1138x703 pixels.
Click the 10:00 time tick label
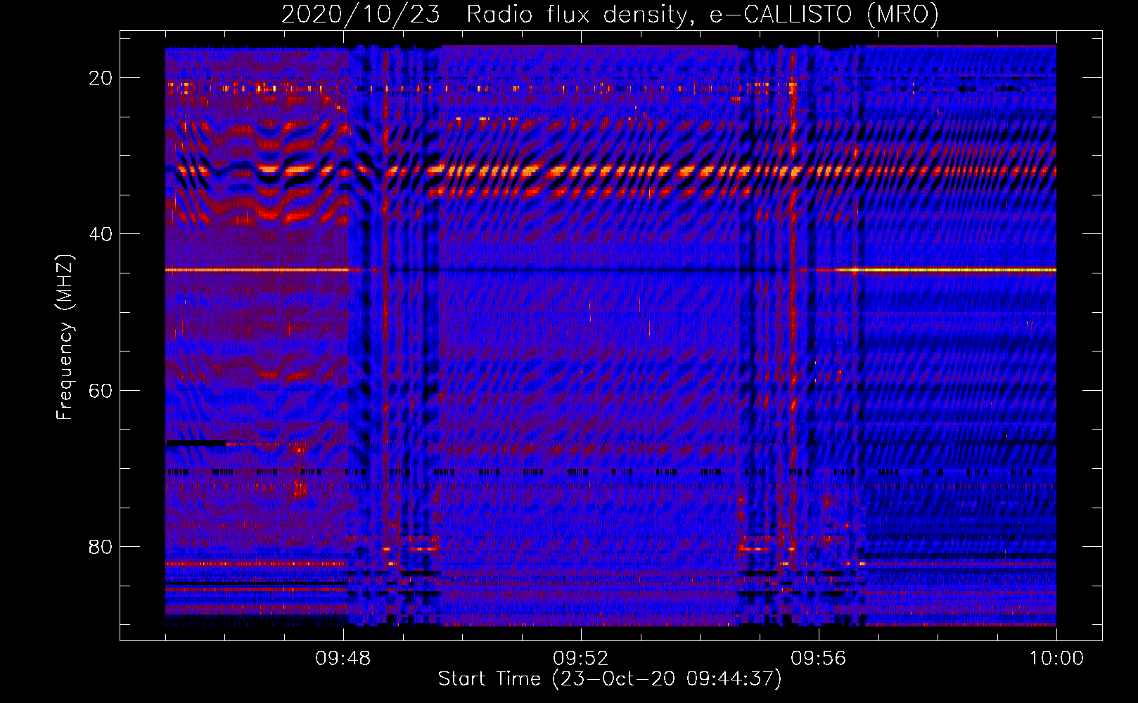(x=1056, y=659)
